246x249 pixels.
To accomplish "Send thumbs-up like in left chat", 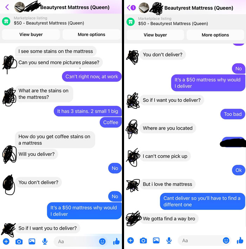I will (116, 241).
